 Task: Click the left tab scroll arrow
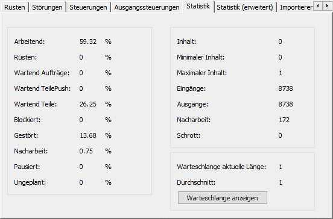pos(318,6)
